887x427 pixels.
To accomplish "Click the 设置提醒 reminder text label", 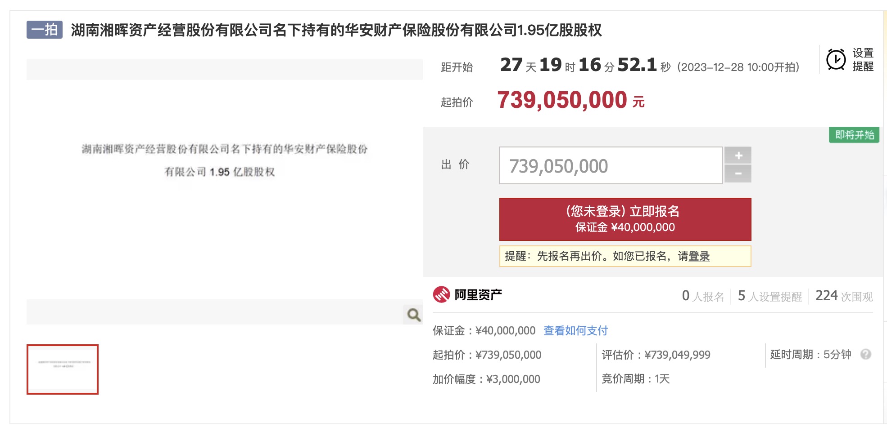I will (x=863, y=60).
